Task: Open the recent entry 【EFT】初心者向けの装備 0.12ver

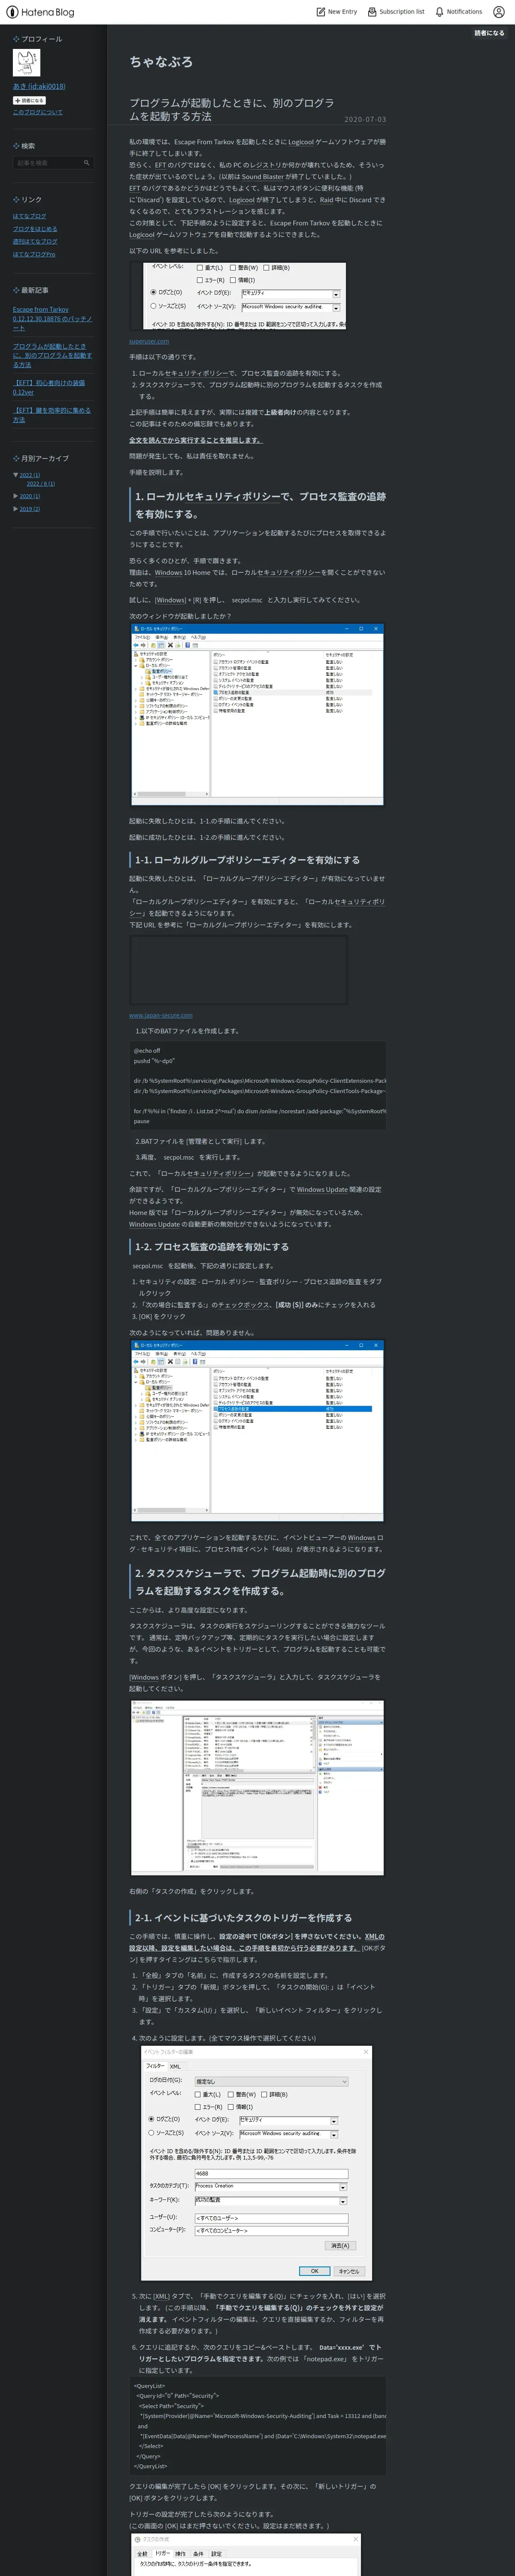Action: [49, 387]
